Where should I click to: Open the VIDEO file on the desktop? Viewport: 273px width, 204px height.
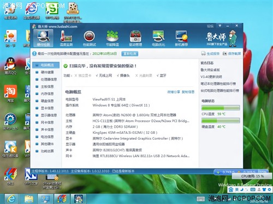(73, 13)
